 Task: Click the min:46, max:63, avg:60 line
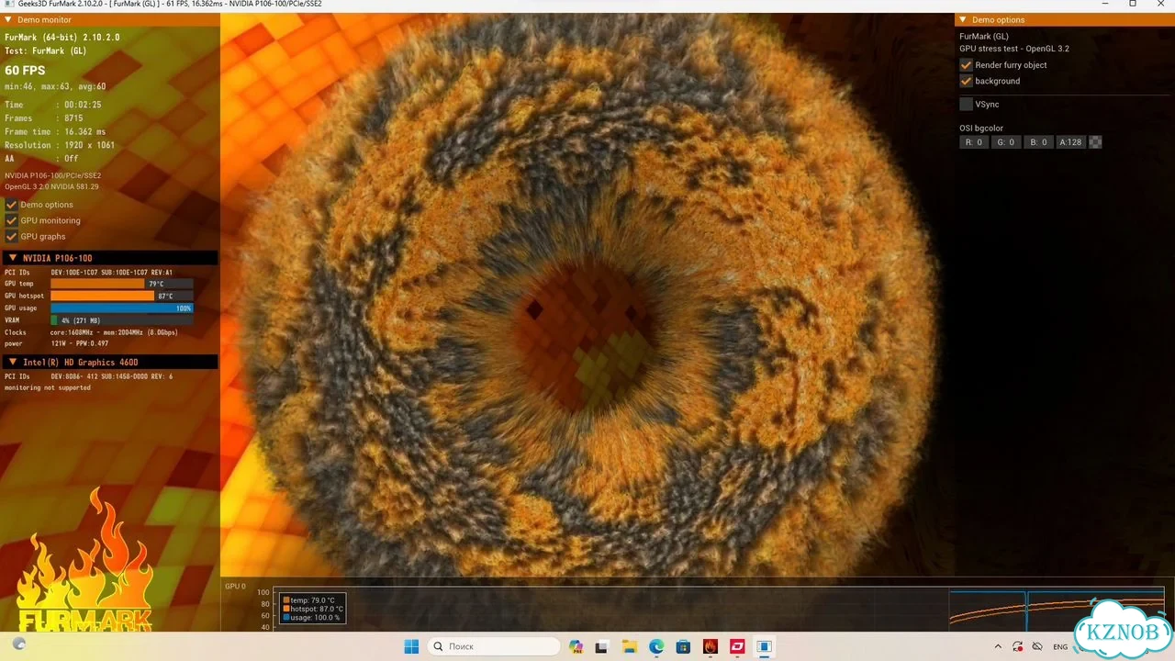click(x=55, y=87)
